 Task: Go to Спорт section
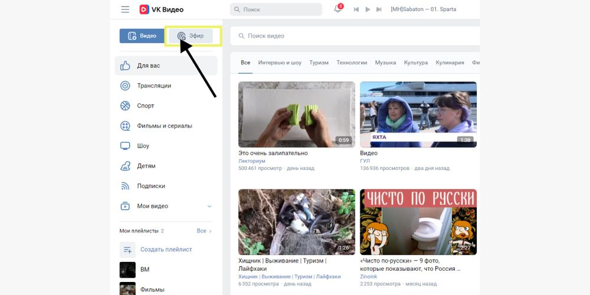click(x=145, y=106)
